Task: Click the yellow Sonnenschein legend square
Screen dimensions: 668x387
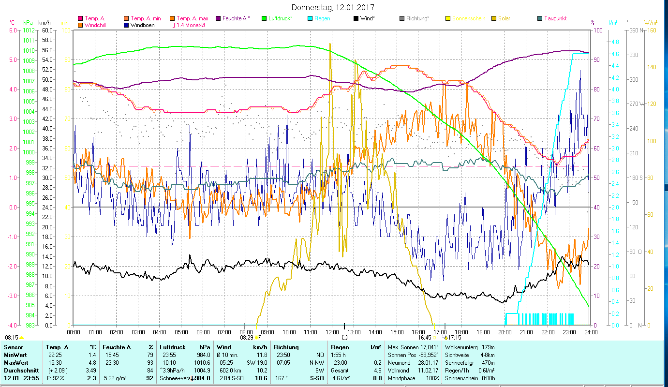Action: click(448, 19)
